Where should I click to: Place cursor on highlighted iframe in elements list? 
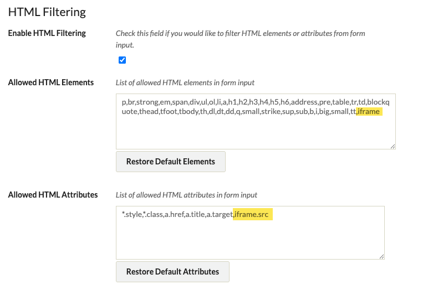369,111
